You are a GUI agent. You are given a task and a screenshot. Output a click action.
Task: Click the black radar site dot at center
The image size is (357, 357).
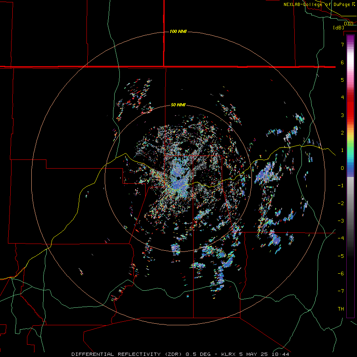pyautogui.click(x=178, y=178)
